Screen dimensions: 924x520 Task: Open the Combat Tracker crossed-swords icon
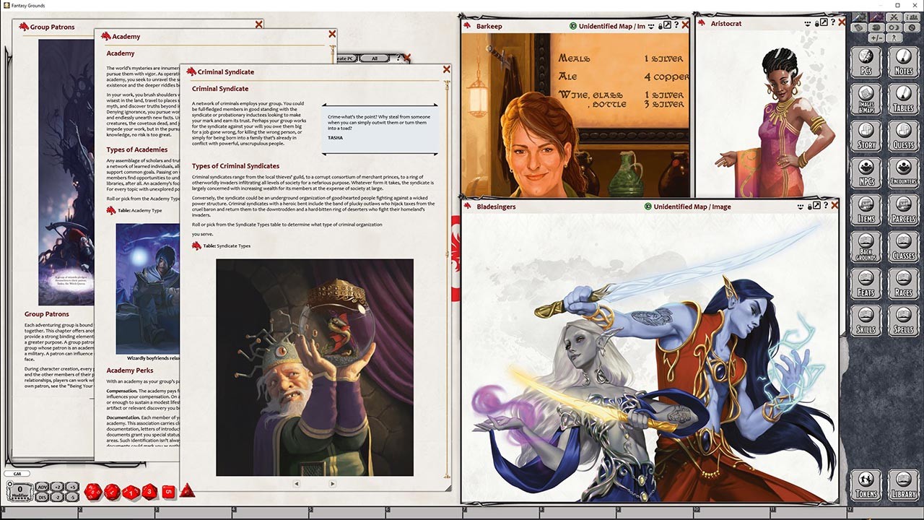click(x=894, y=17)
